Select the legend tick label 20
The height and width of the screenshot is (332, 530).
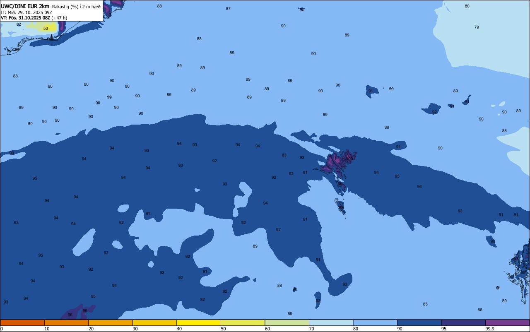[x=91, y=329]
